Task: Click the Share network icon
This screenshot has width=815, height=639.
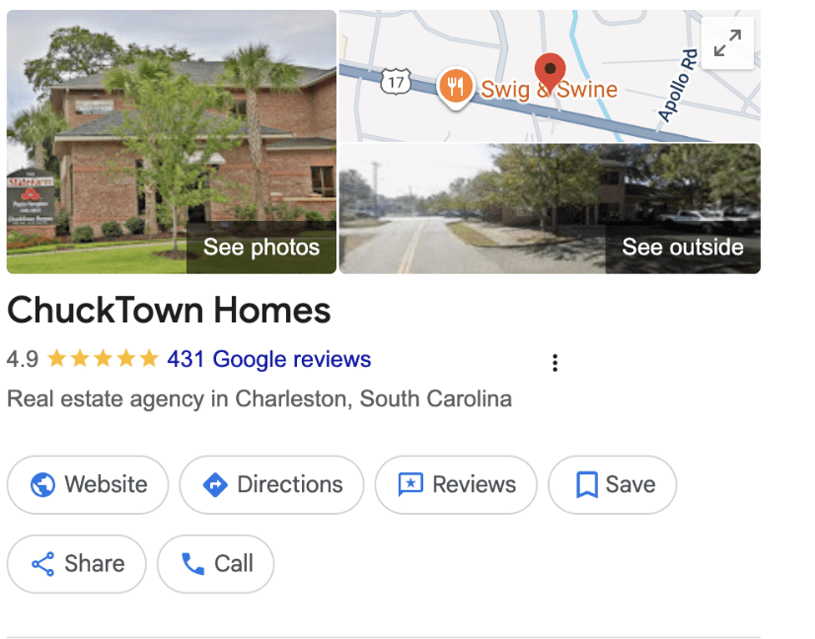Action: point(43,564)
